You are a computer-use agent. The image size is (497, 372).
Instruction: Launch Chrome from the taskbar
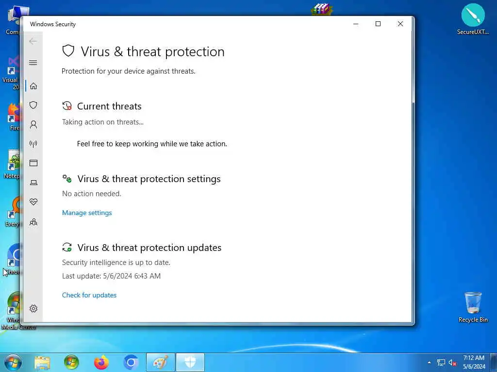131,363
